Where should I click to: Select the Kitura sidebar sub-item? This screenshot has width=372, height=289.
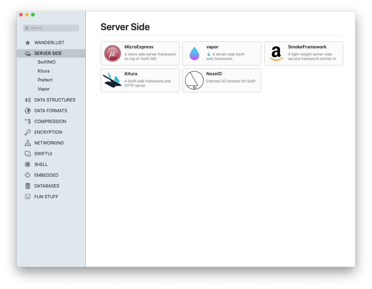44,71
